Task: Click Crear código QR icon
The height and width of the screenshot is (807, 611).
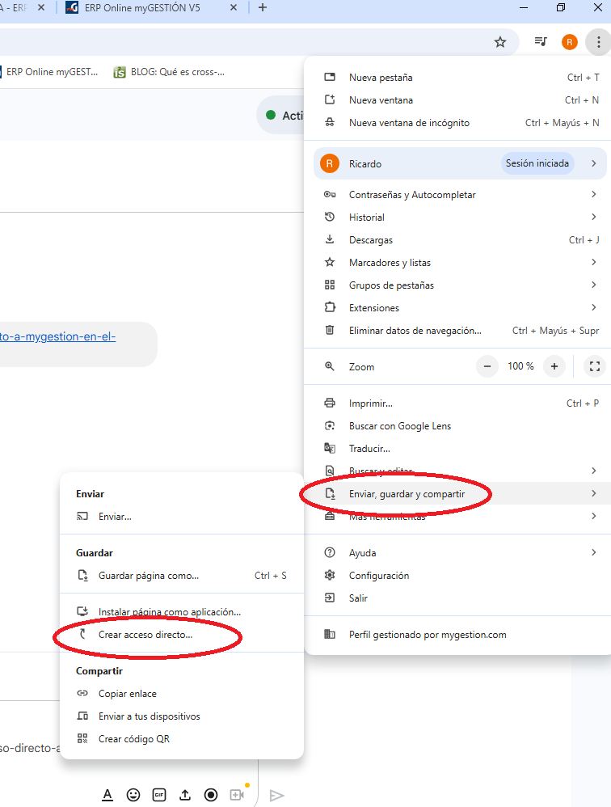Action: [x=82, y=738]
